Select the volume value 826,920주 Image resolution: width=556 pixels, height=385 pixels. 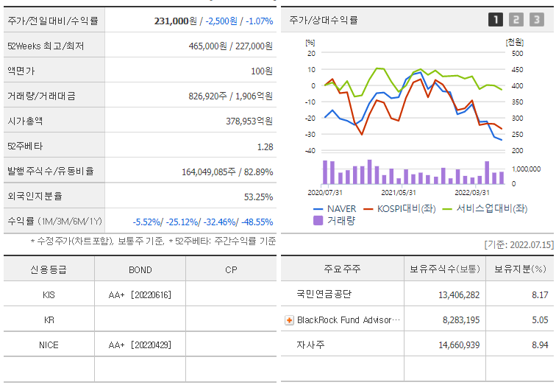pyautogui.click(x=208, y=96)
